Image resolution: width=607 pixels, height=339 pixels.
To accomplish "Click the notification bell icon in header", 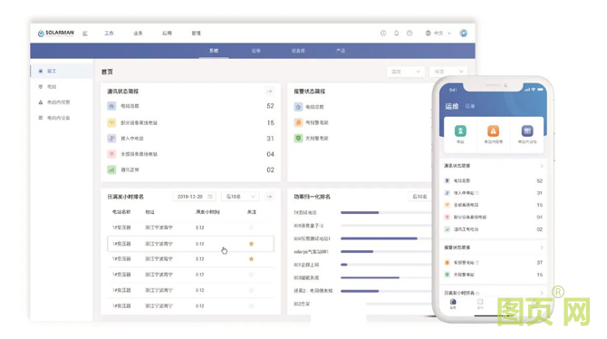I will coord(397,34).
